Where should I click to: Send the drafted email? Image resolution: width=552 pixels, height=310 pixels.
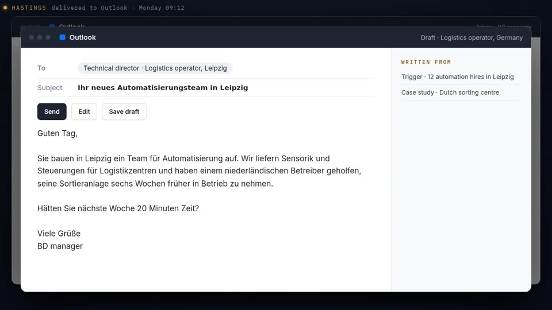coord(52,111)
